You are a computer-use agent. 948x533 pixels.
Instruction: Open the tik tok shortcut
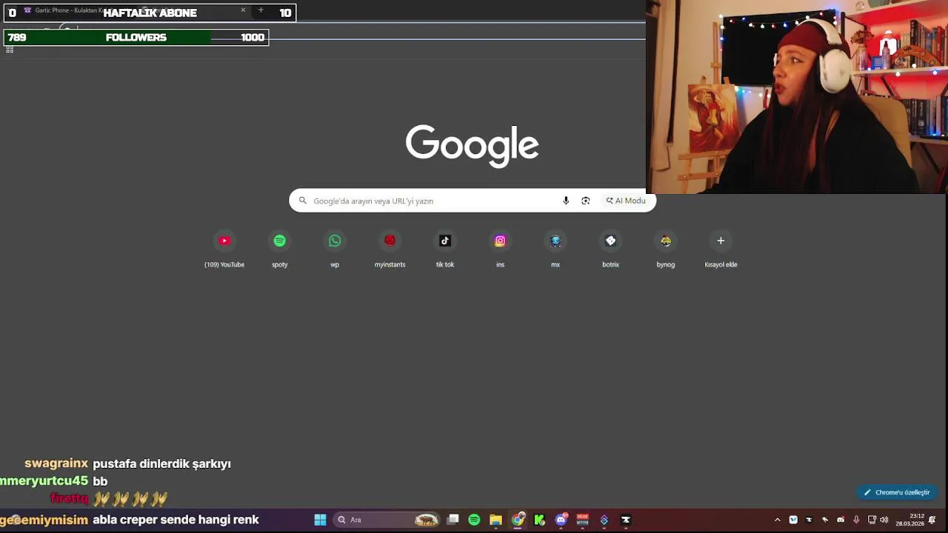point(445,249)
